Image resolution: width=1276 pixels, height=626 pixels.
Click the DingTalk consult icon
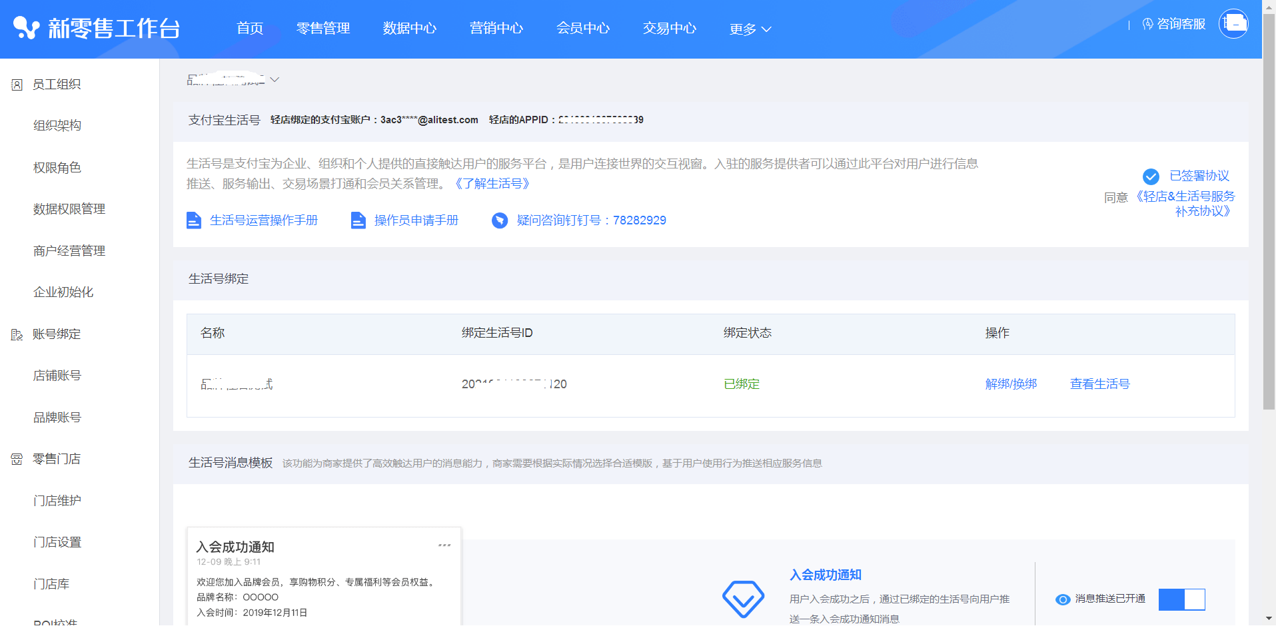(x=500, y=220)
